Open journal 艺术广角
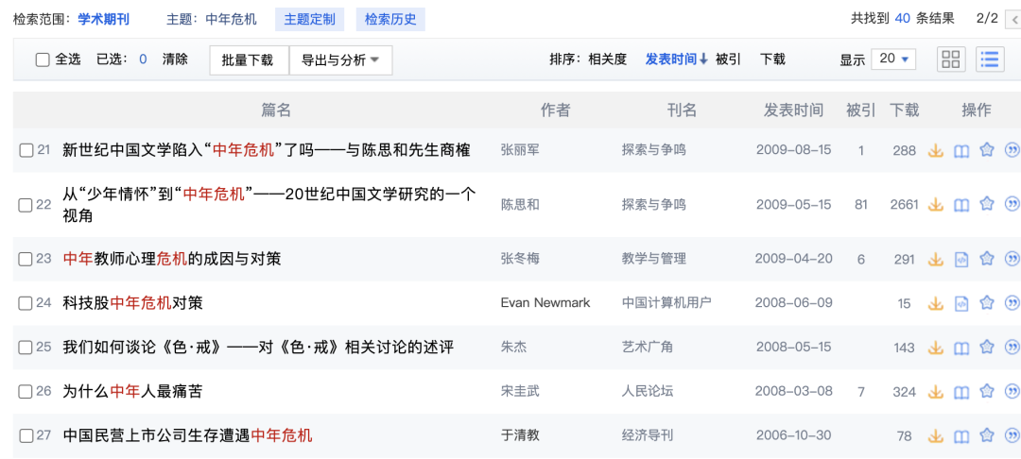Viewport: 1021px width, 459px height. [x=648, y=348]
